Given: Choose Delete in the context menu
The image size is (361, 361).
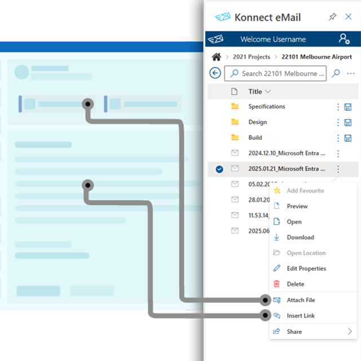Looking at the screenshot, I should tap(313, 284).
